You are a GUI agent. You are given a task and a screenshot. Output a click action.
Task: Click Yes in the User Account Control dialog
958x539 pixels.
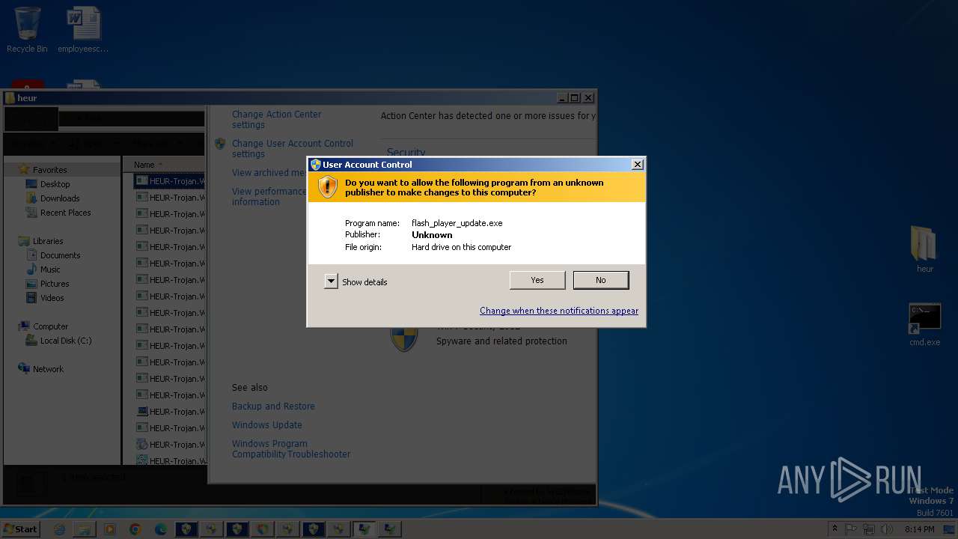click(537, 280)
